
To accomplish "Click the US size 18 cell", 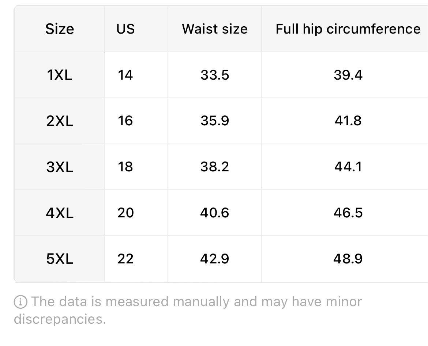I will tap(125, 167).
